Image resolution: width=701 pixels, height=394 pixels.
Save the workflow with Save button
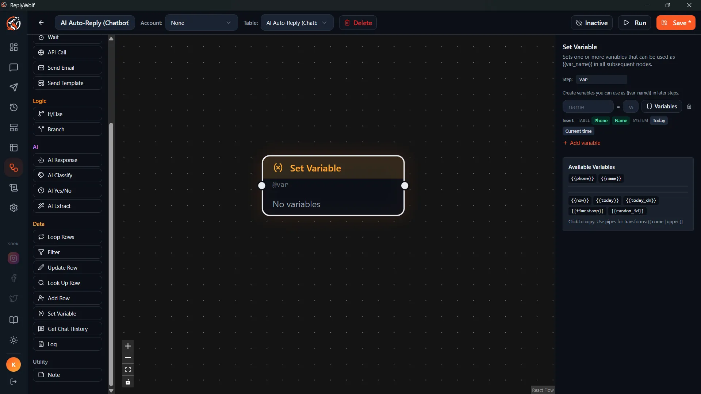coord(675,23)
